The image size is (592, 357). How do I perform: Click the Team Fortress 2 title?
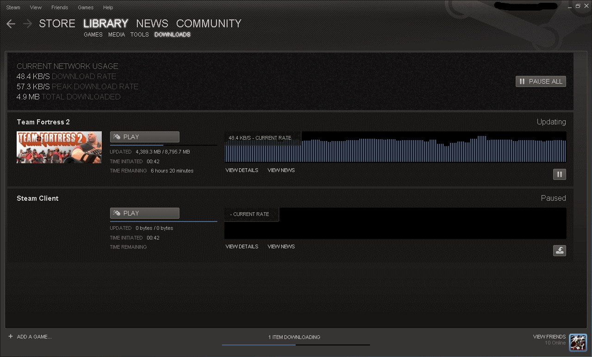43,122
